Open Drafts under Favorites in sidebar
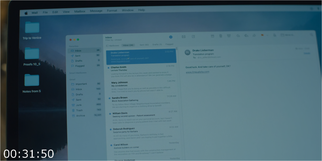The height and width of the screenshot is (161, 322). 84,61
